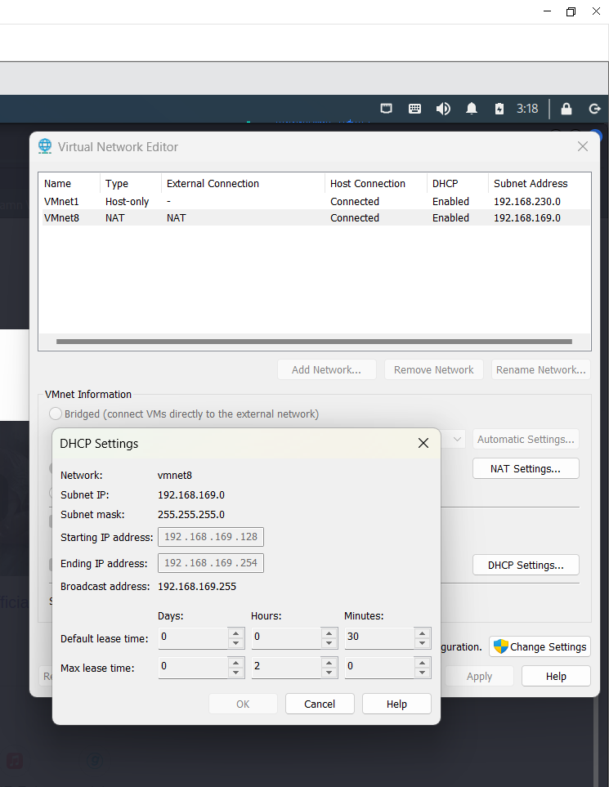Decrease Max lease time Minutes value
Screen dimensions: 609x787
[x=423, y=673]
